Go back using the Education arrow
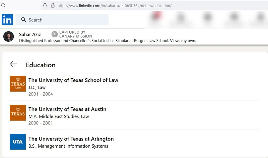Image resolution: width=268 pixels, height=158 pixels. tap(14, 64)
